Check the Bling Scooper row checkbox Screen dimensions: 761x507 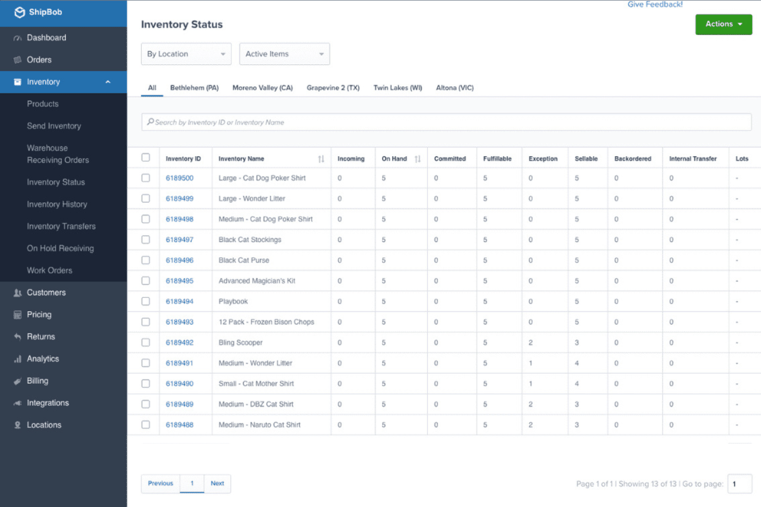pos(146,342)
